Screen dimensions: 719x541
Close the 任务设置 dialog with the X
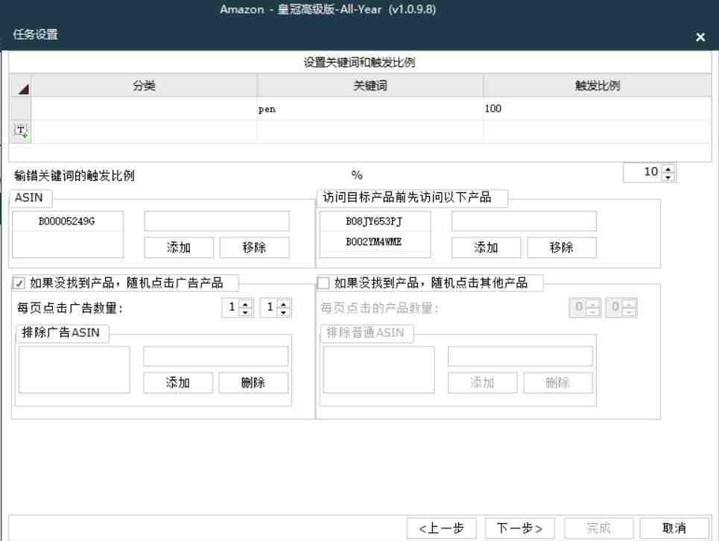[x=700, y=37]
